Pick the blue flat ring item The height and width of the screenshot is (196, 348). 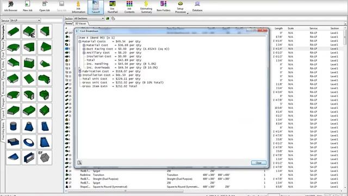29,142
